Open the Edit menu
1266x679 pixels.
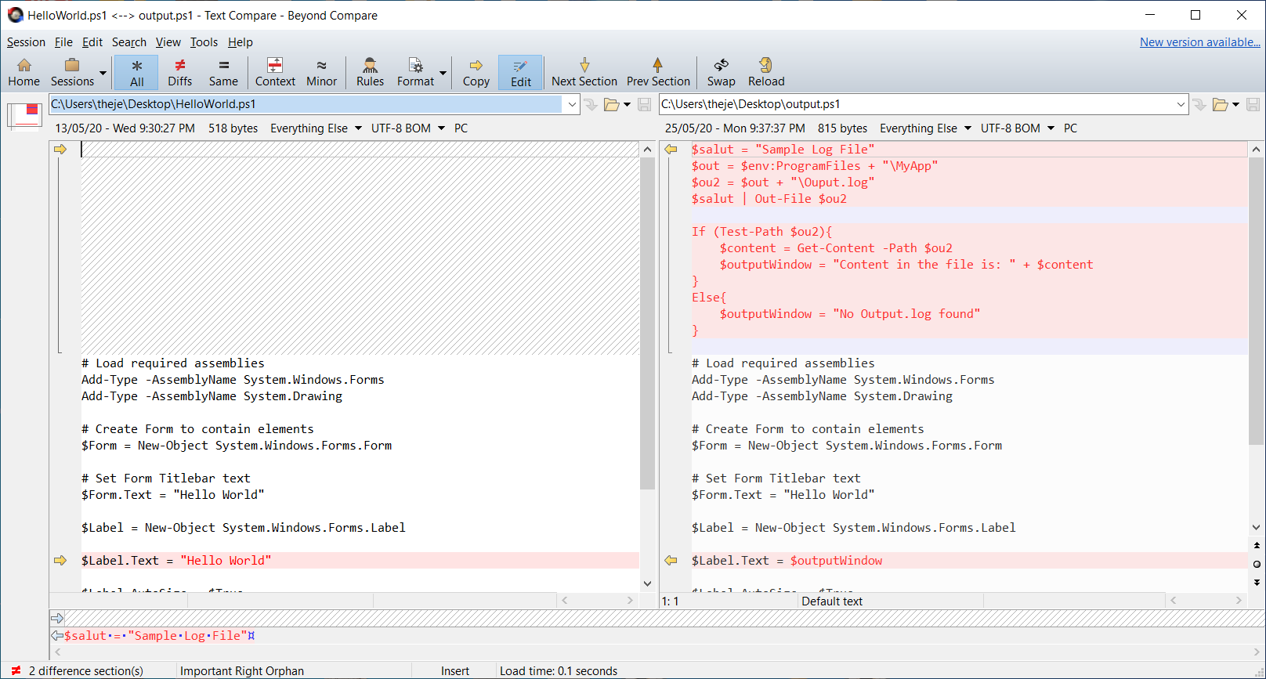coord(92,42)
